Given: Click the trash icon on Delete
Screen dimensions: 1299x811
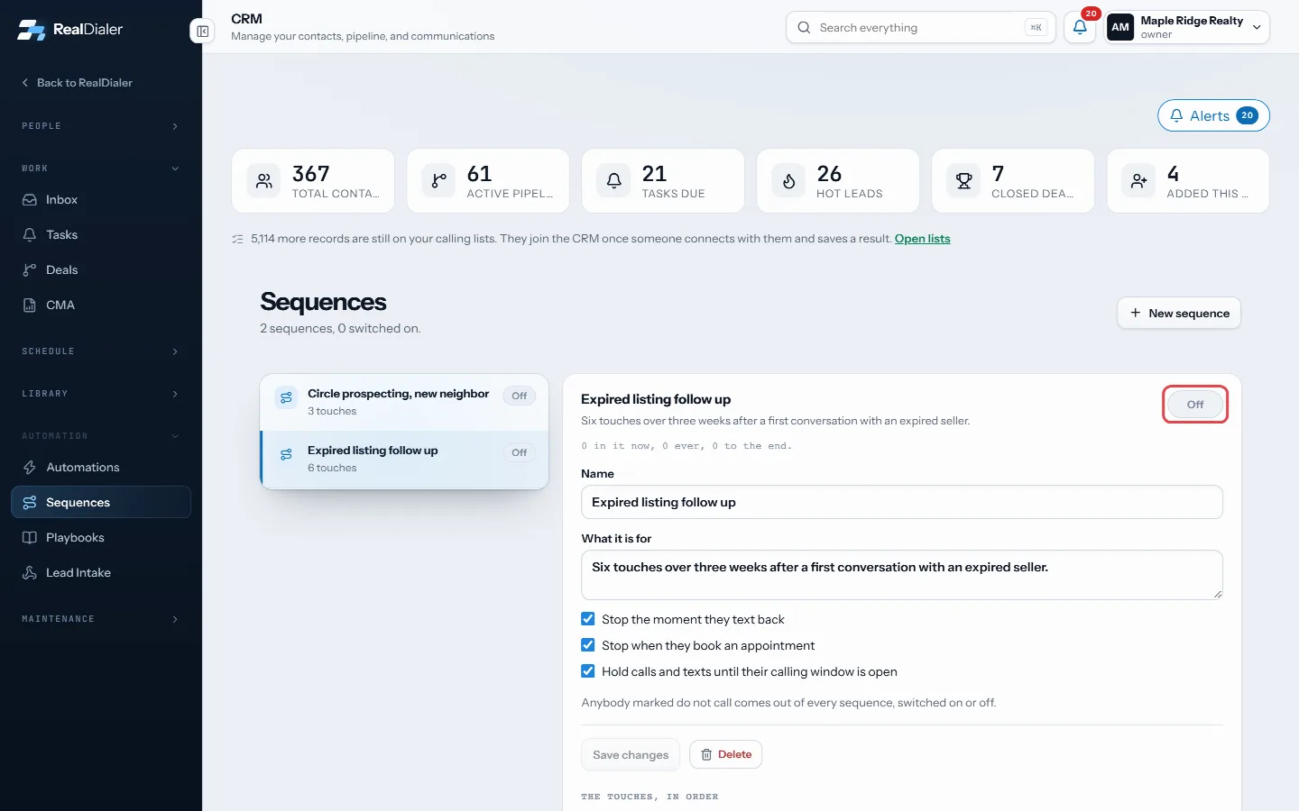Looking at the screenshot, I should coord(706,755).
